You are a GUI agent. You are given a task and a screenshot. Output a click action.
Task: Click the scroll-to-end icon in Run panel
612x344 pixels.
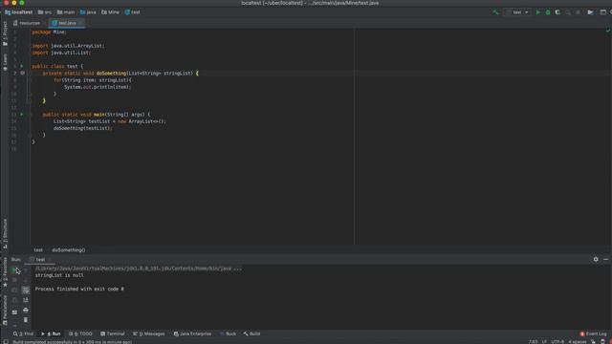(26, 300)
